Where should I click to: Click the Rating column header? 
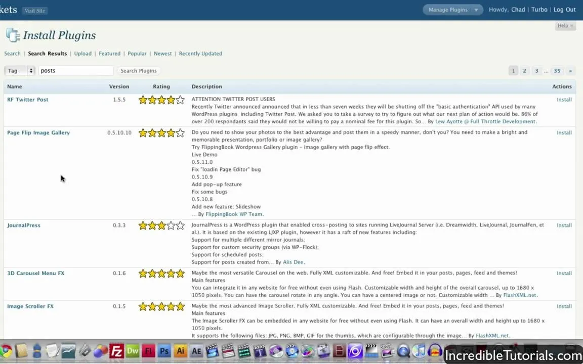161,86
